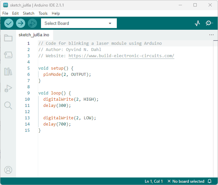Image resolution: width=218 pixels, height=185 pixels.
Task: Click the Ln 1, Col 1 position indicator
Action: click(x=154, y=181)
